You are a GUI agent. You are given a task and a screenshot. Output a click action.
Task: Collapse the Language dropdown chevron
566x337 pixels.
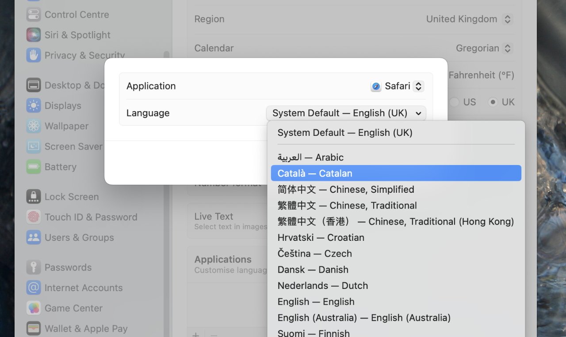[418, 113]
